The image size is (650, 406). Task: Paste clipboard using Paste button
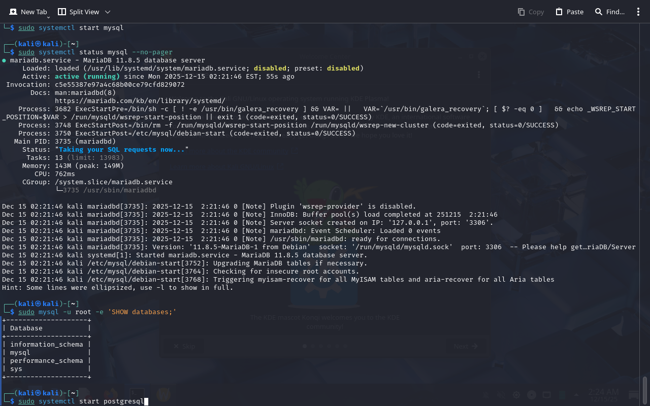(x=569, y=12)
